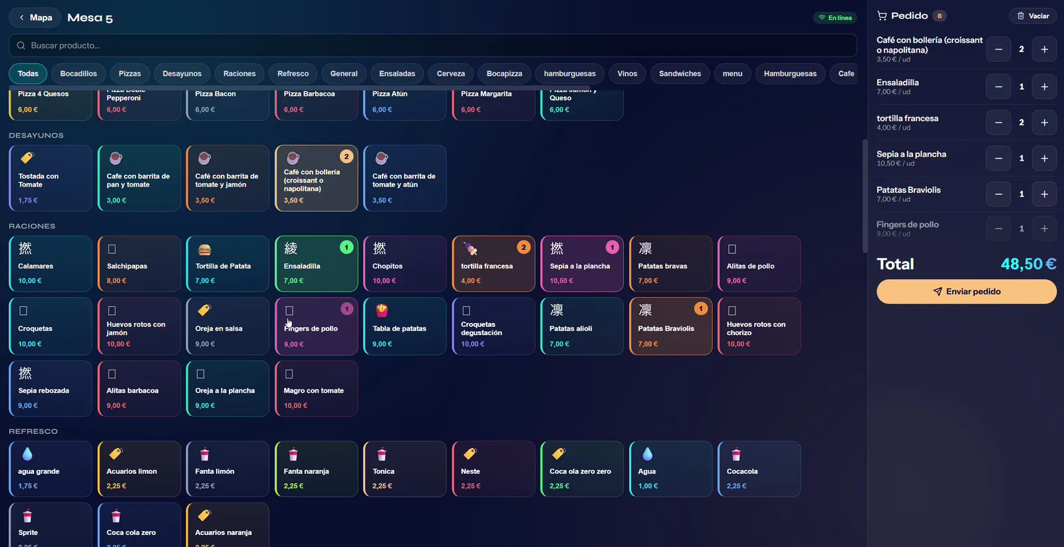1064x547 pixels.
Task: Add Fanta limón to the order
Action: pos(227,469)
